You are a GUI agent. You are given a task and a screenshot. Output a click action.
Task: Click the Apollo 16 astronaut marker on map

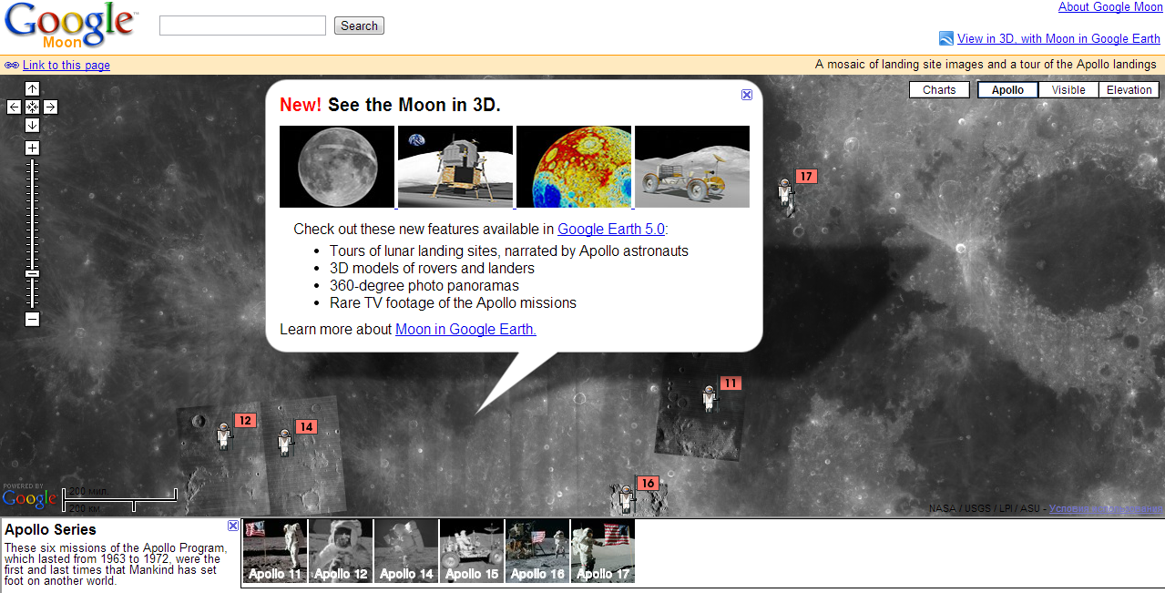pyautogui.click(x=626, y=497)
